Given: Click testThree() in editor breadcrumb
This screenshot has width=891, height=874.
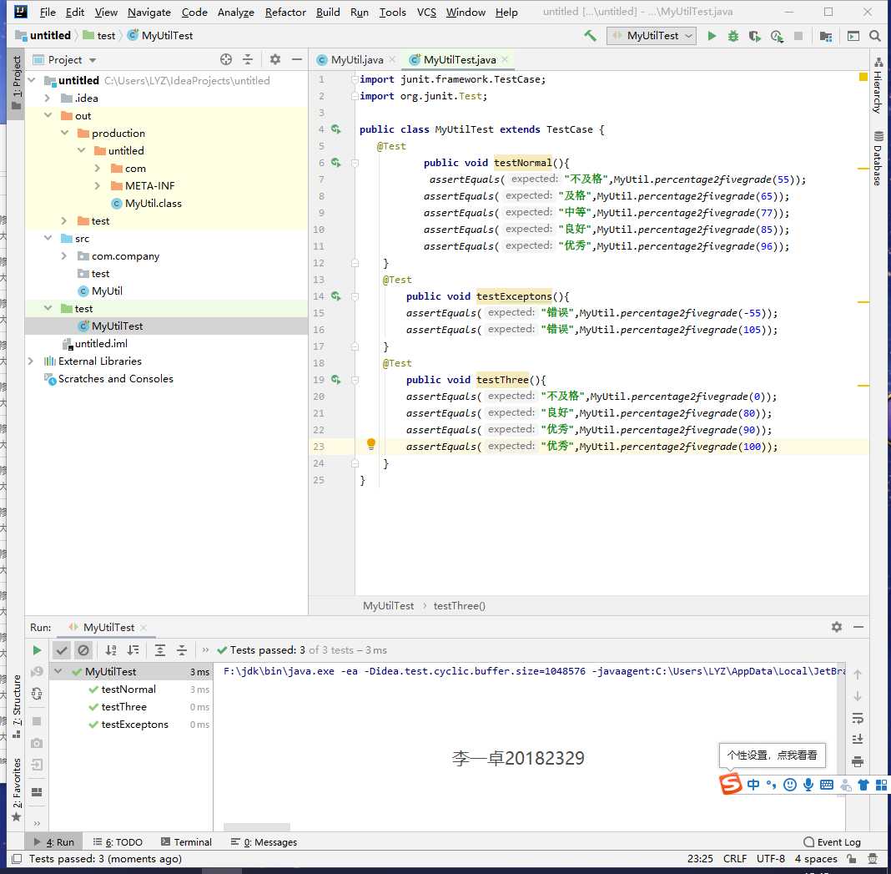Looking at the screenshot, I should click(x=459, y=606).
